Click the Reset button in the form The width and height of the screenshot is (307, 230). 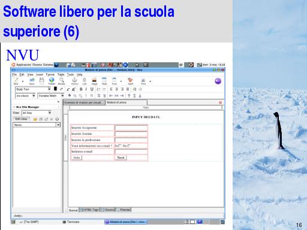point(121,158)
